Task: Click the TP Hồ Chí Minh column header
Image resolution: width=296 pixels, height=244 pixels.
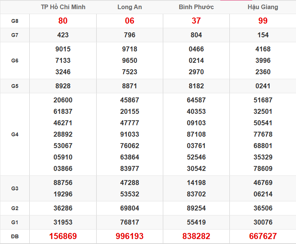Action: pos(63,7)
